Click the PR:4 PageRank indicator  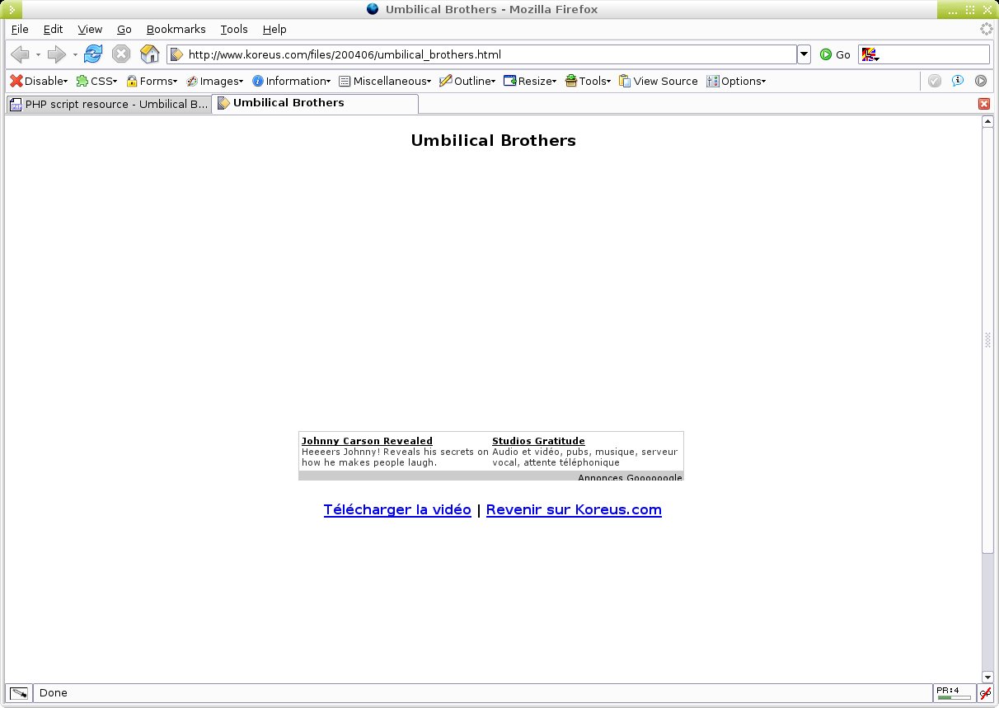[x=954, y=693]
